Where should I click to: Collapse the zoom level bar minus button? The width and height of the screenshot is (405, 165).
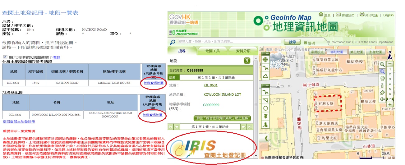coord(390,64)
